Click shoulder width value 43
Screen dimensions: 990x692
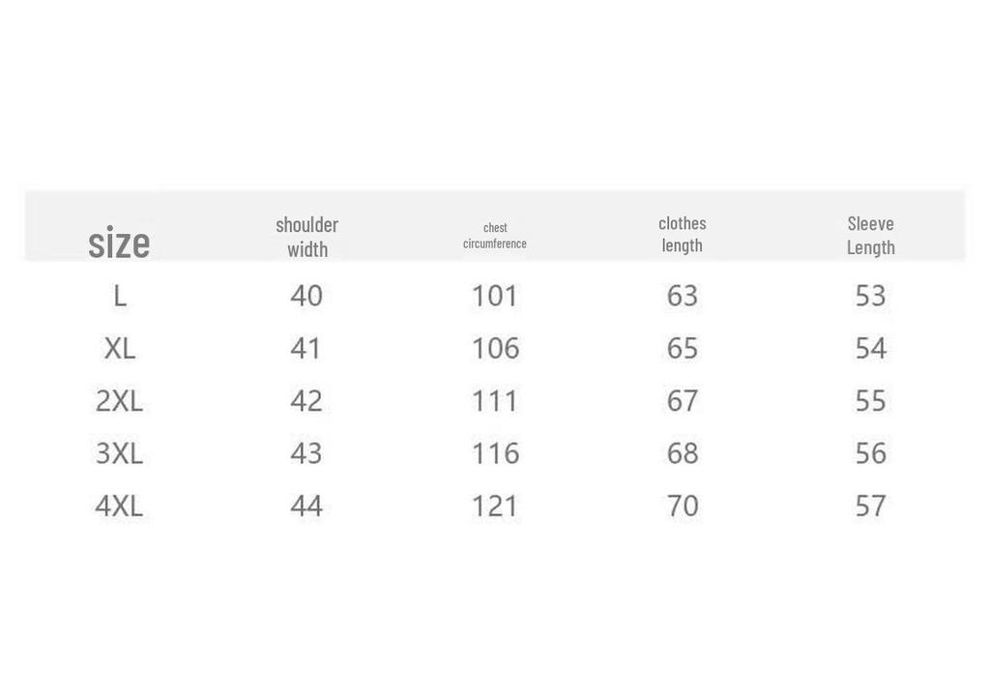[x=306, y=453]
